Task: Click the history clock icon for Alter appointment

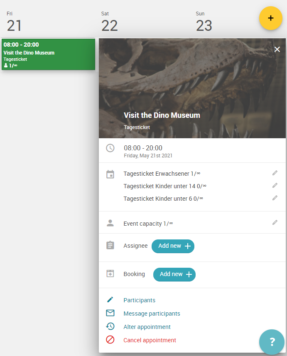Action: [110, 326]
